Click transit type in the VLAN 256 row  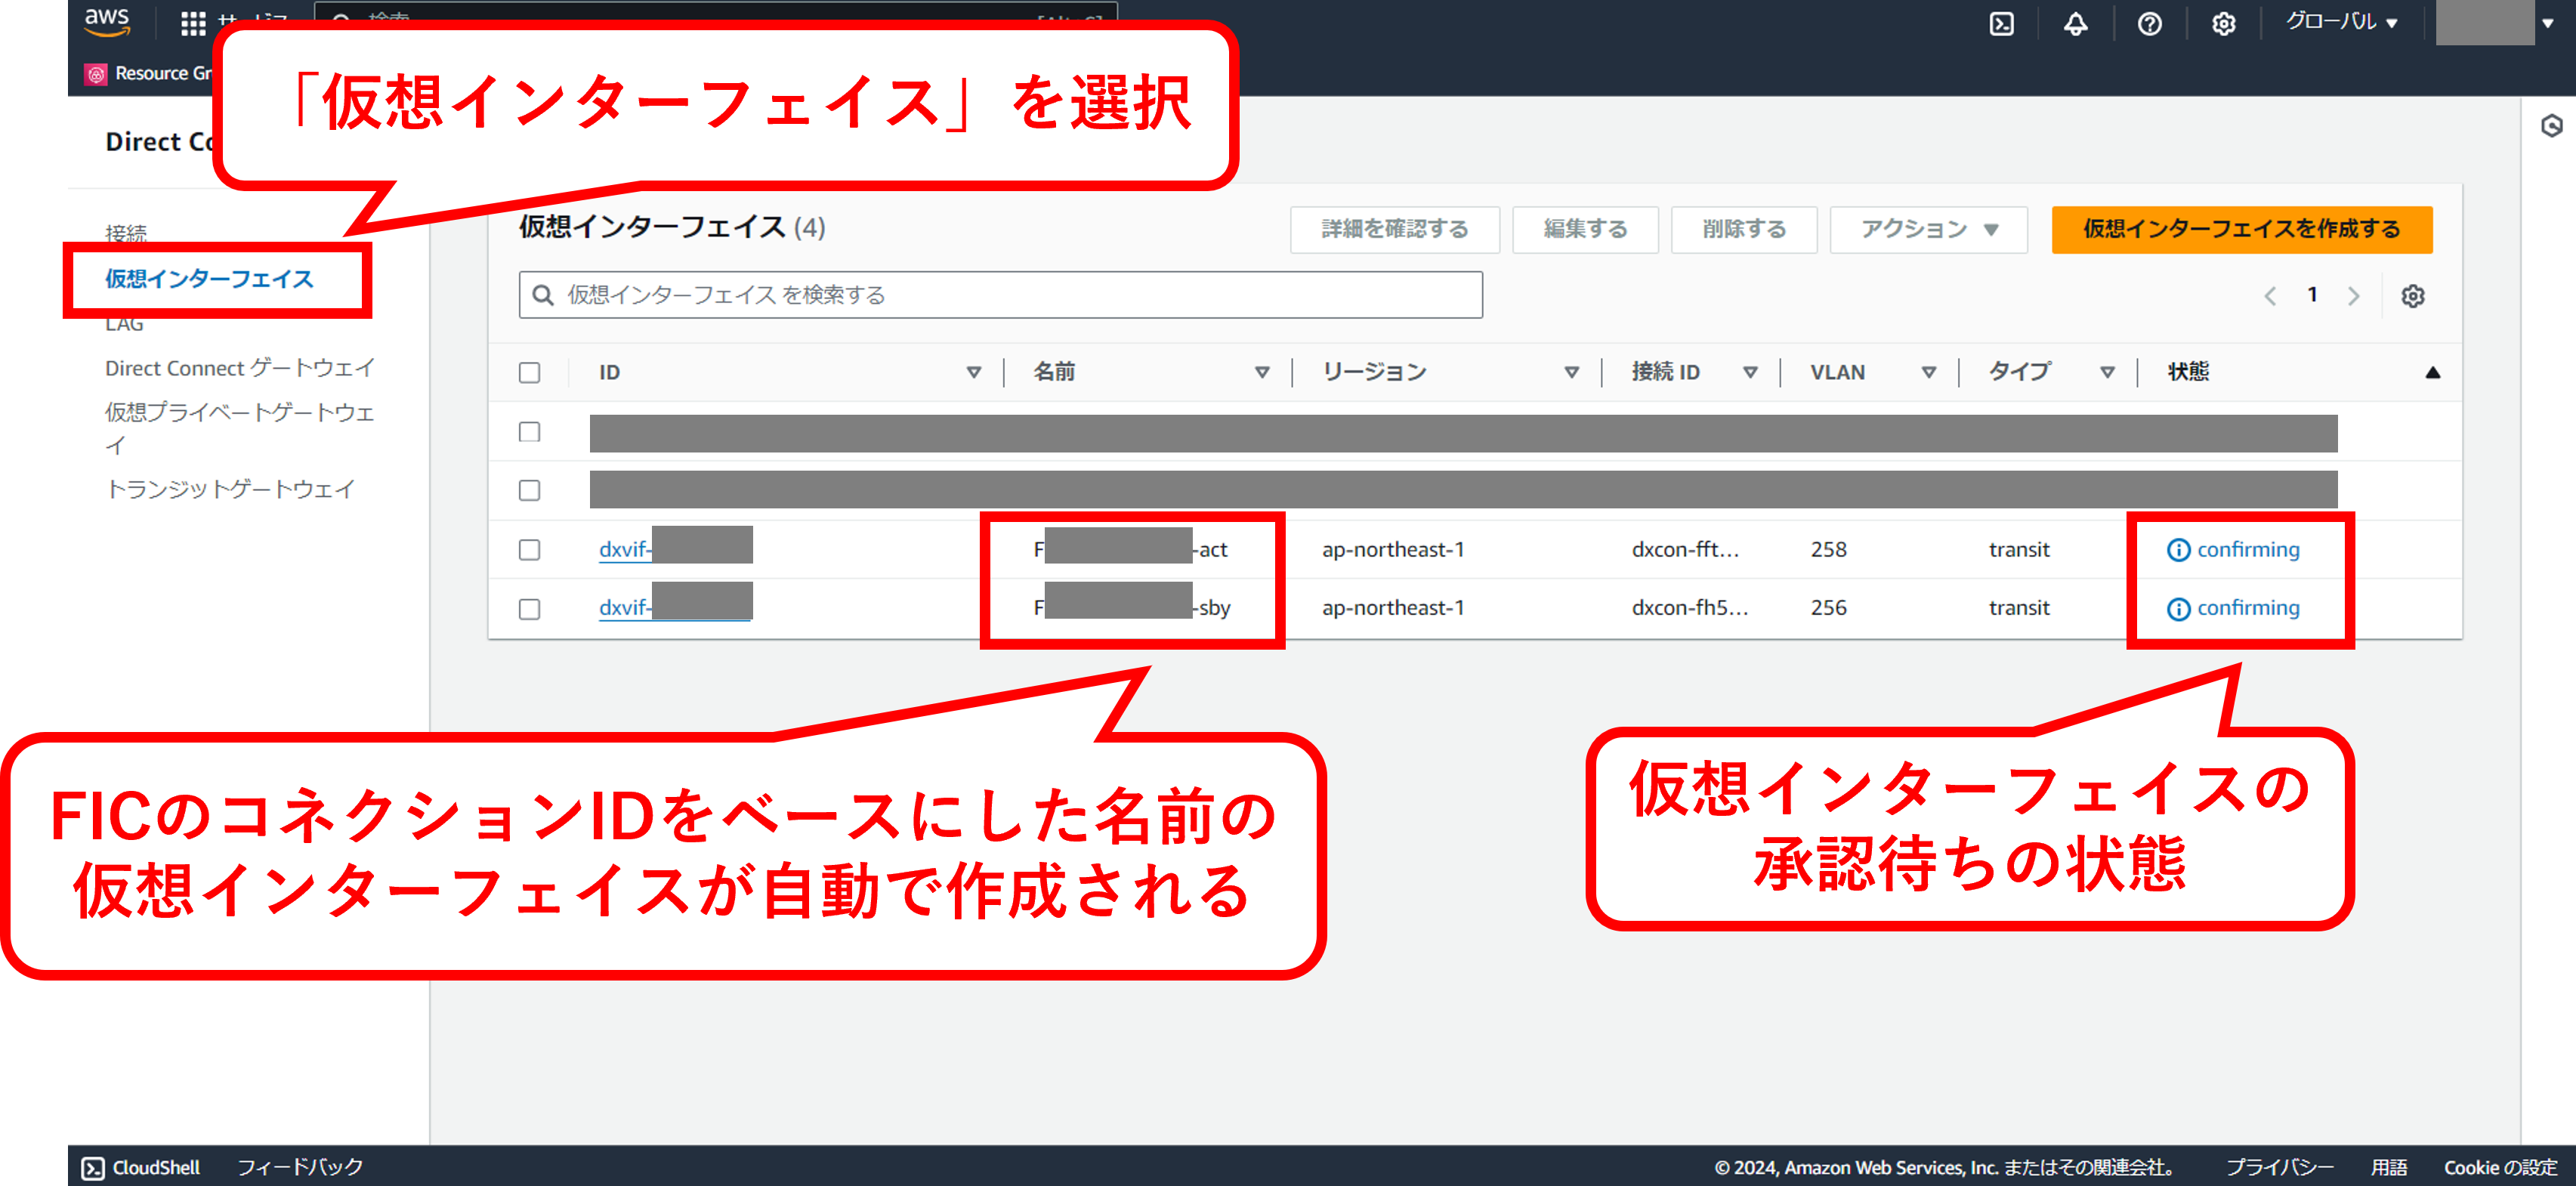coord(2019,608)
